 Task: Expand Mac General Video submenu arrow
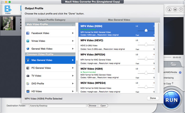73,60
